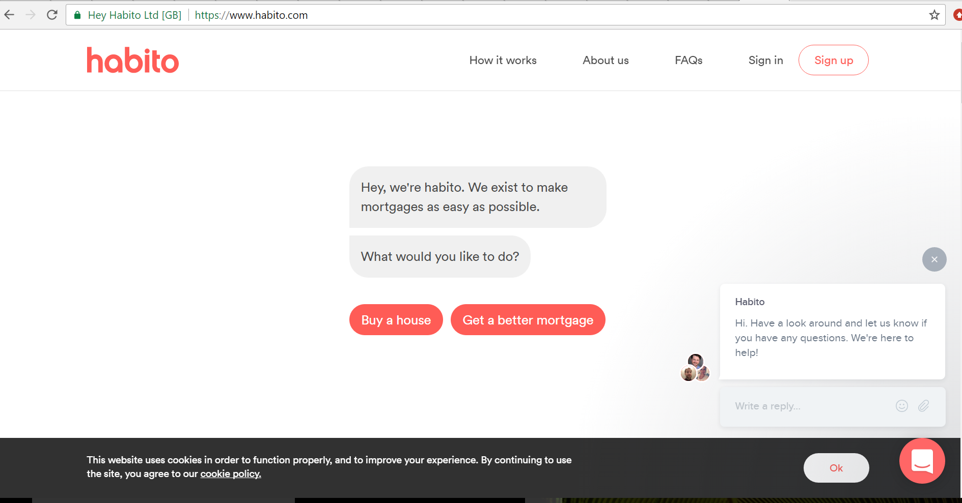Choose Get a better mortgage
The image size is (962, 503).
[528, 319]
